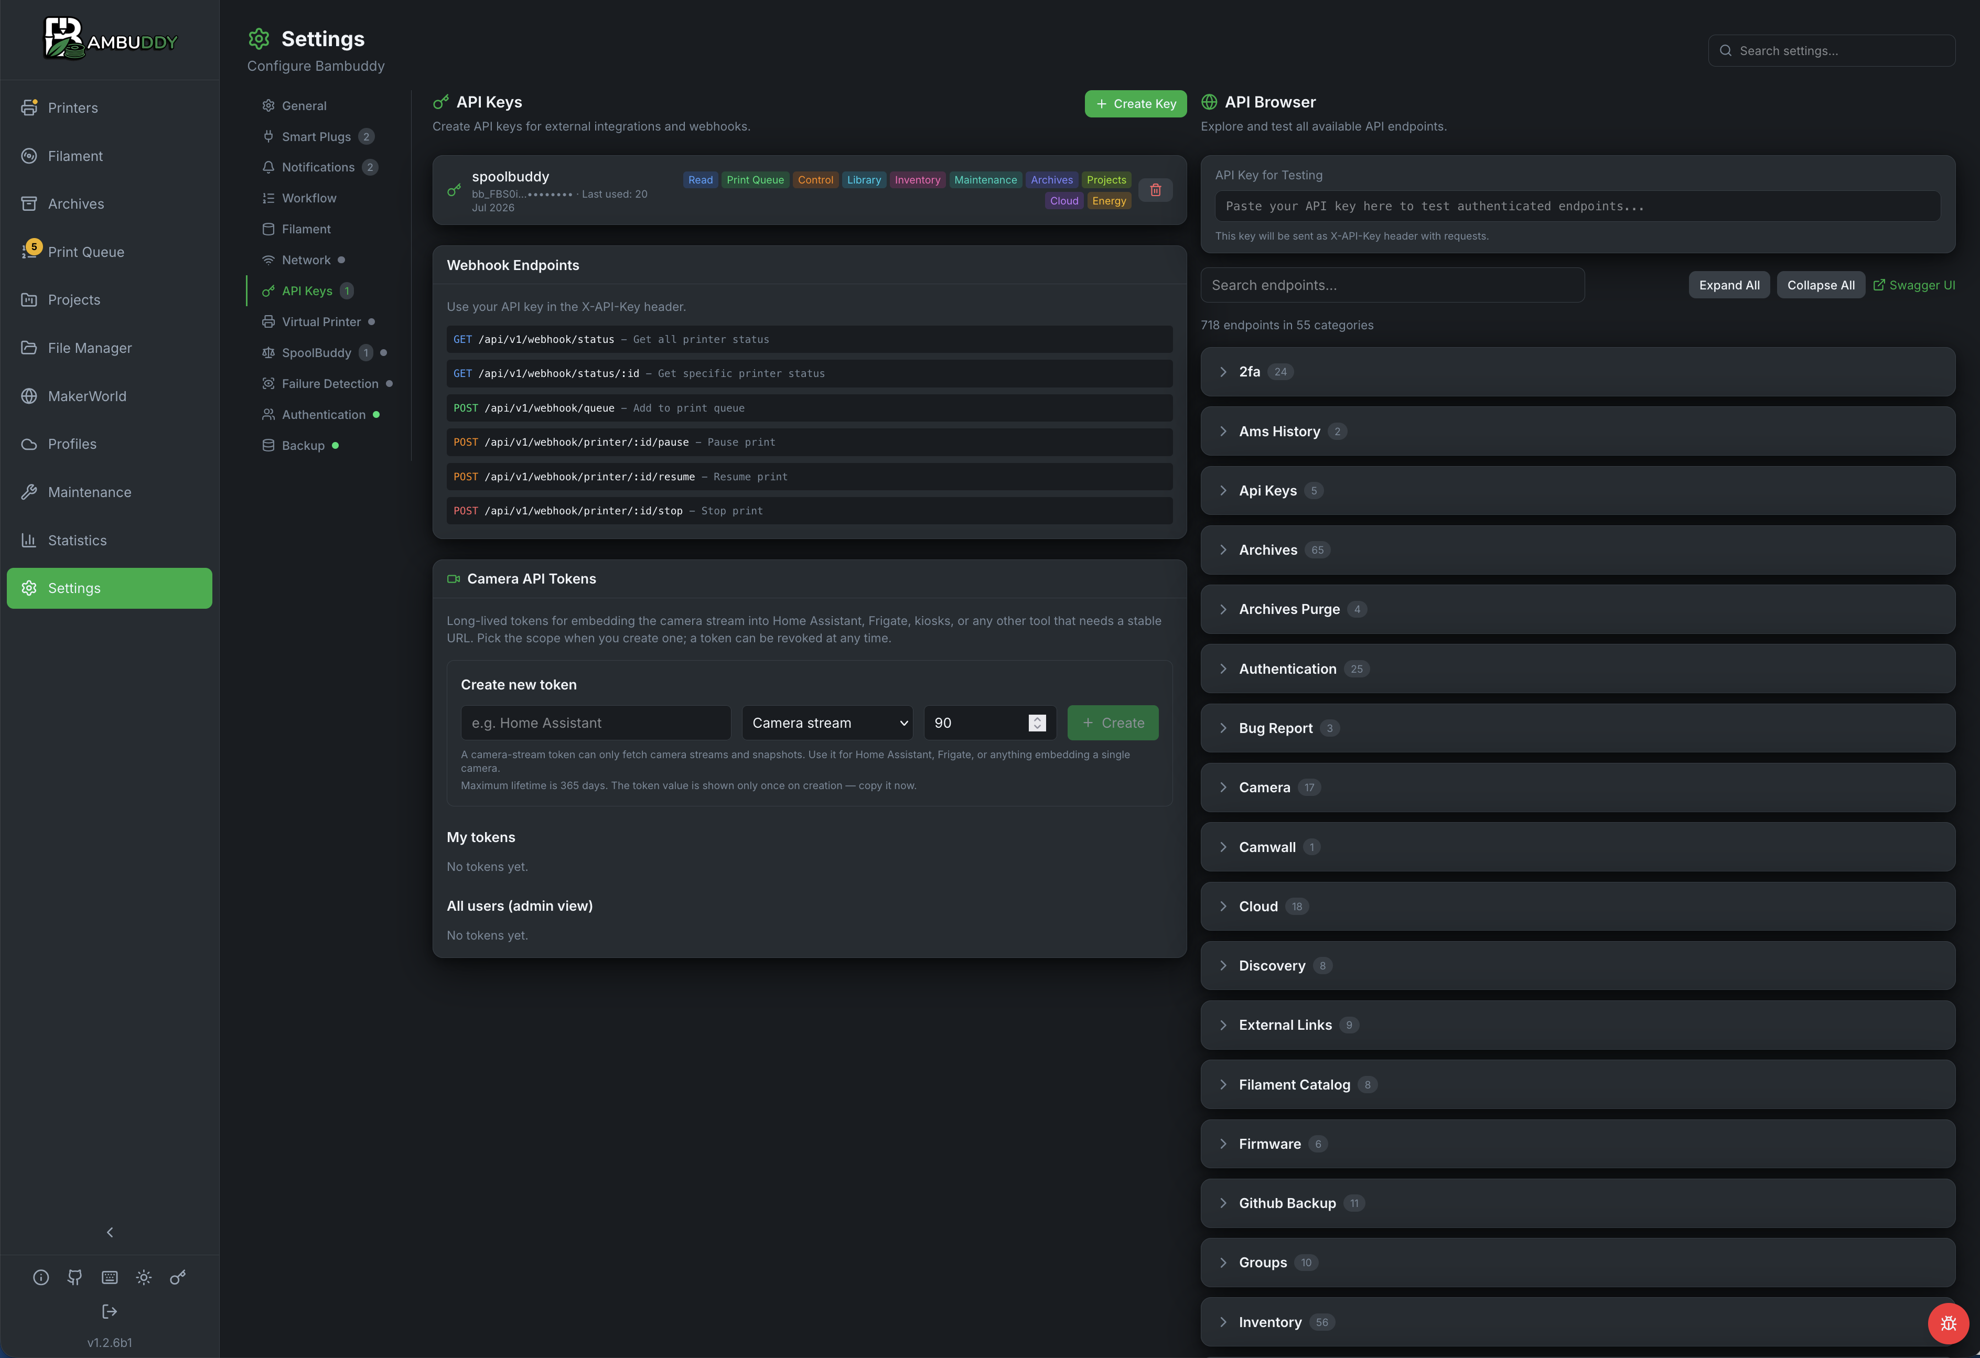This screenshot has width=1980, height=1358.
Task: Click the magnifier icon in settings search
Action: 1725,50
